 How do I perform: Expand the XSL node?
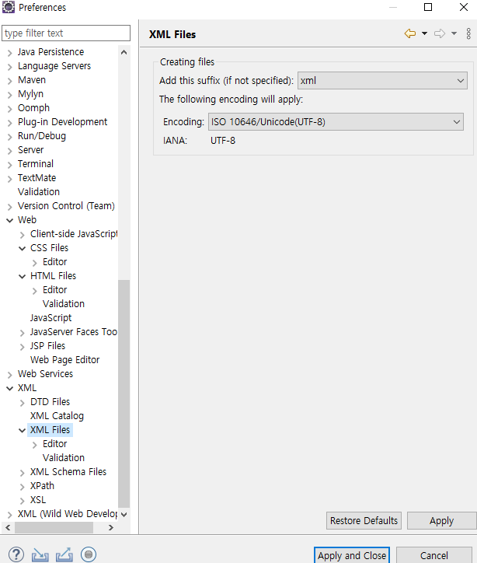pyautogui.click(x=23, y=501)
